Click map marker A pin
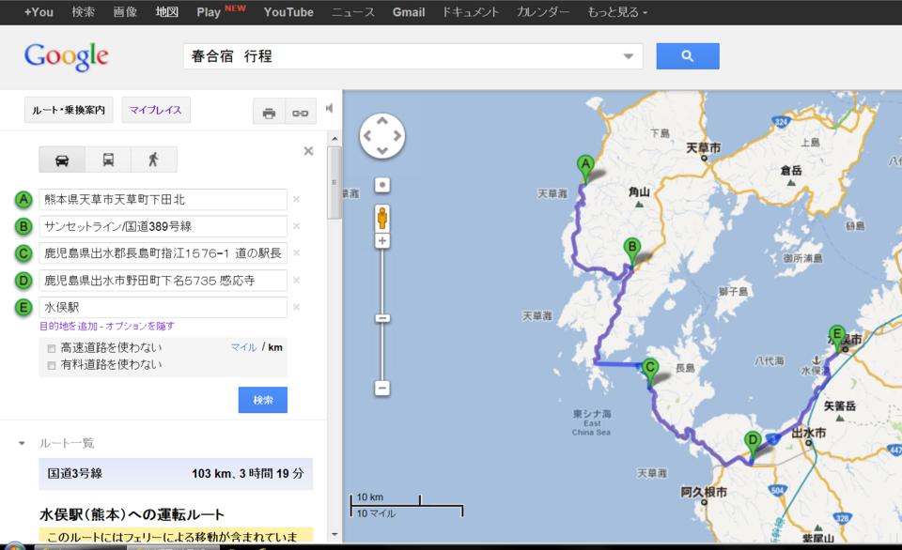Image resolution: width=902 pixels, height=550 pixels. tap(585, 168)
